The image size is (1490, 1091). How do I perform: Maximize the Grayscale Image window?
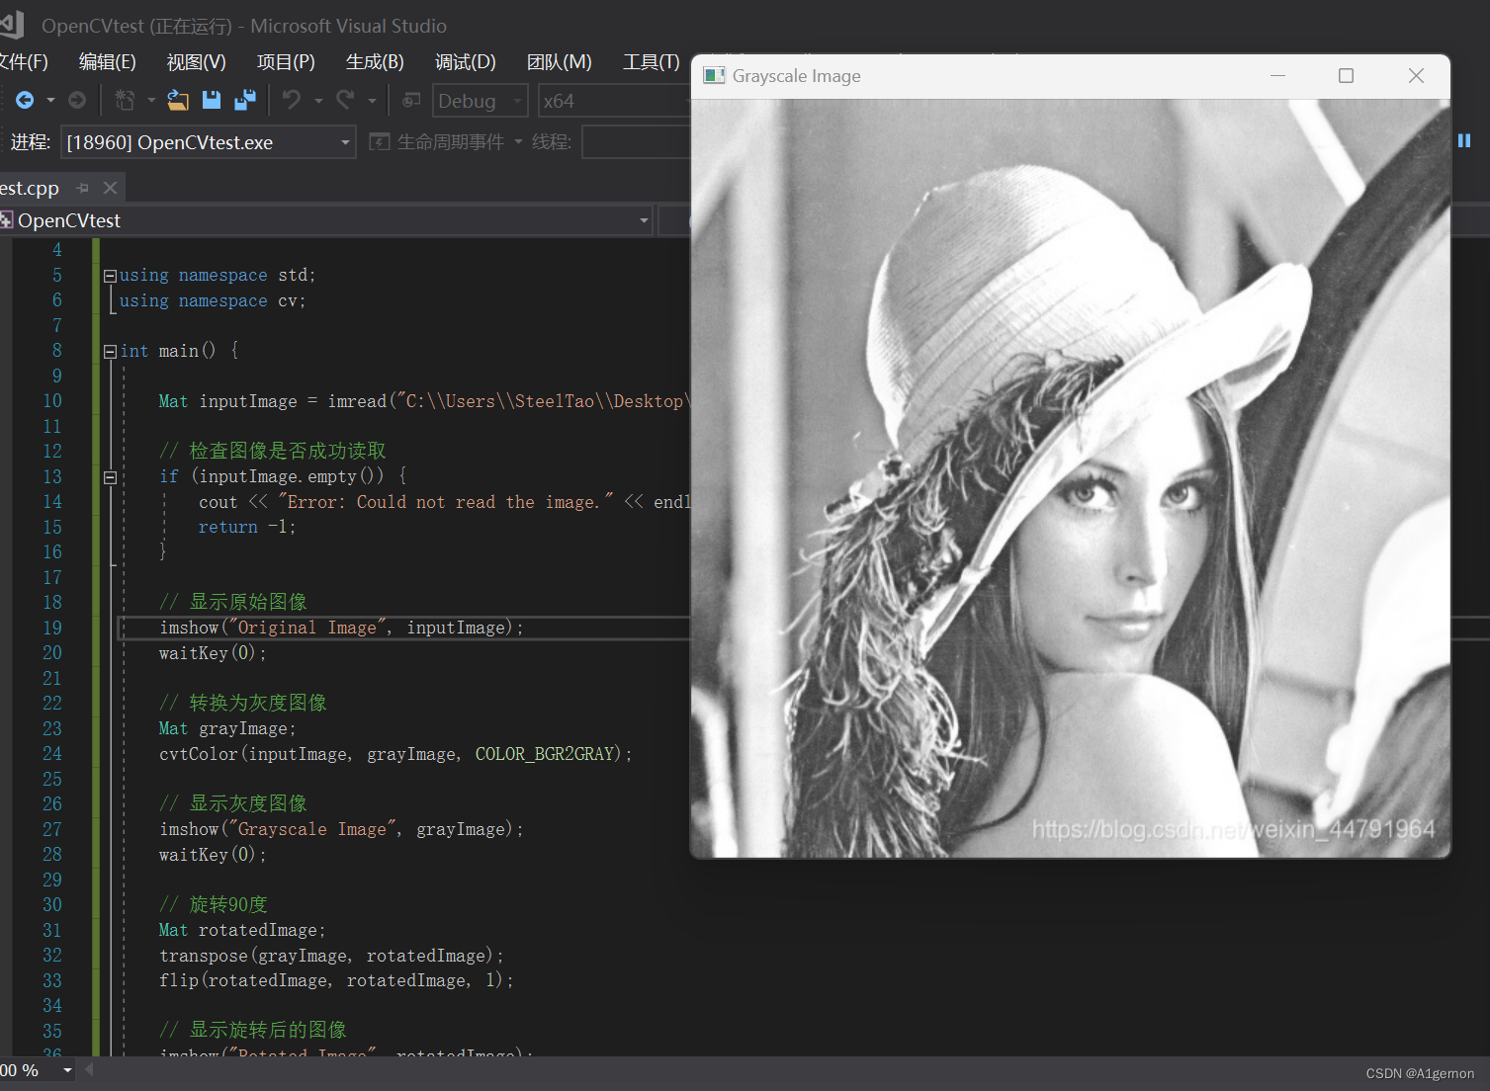[1346, 76]
